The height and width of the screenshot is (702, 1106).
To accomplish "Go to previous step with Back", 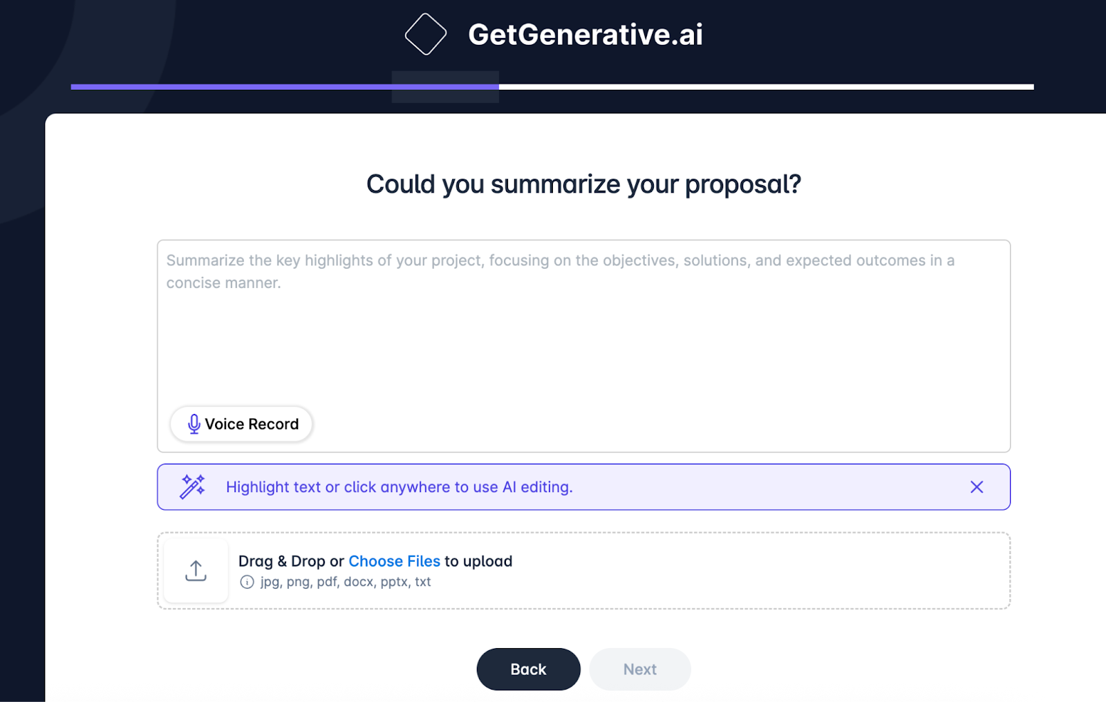I will click(x=528, y=669).
